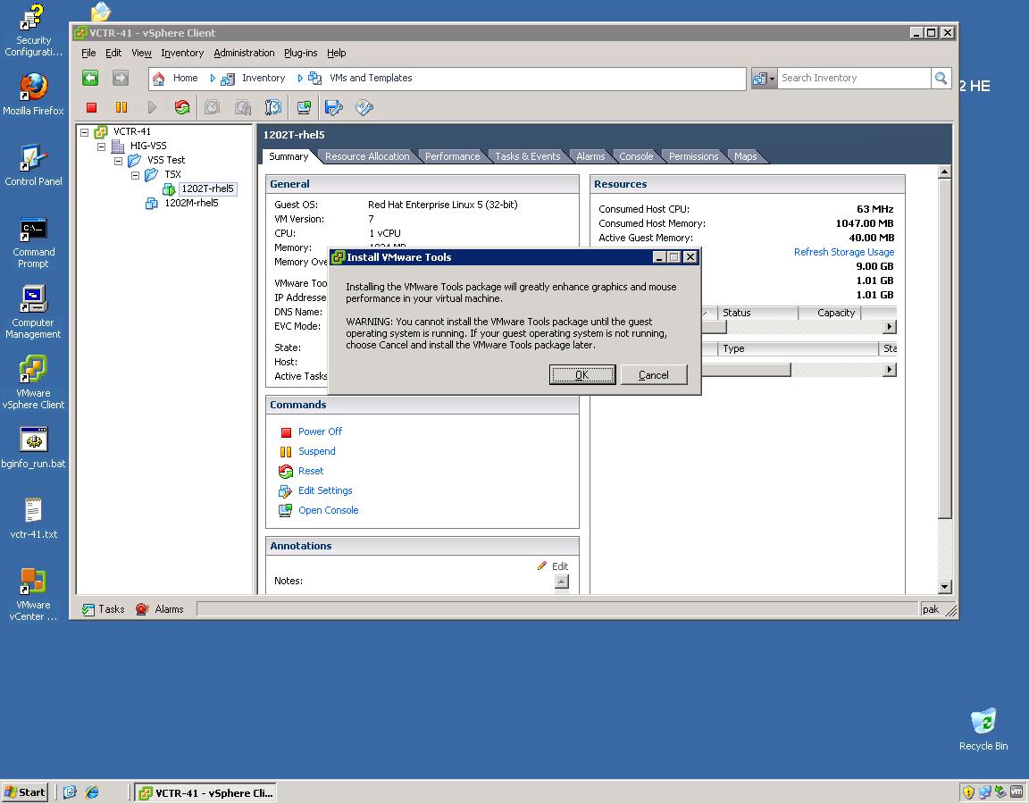
Task: Click the red Power Off toolbar icon
Action: [x=91, y=107]
